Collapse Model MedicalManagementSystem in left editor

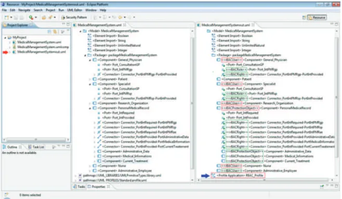click(80, 31)
